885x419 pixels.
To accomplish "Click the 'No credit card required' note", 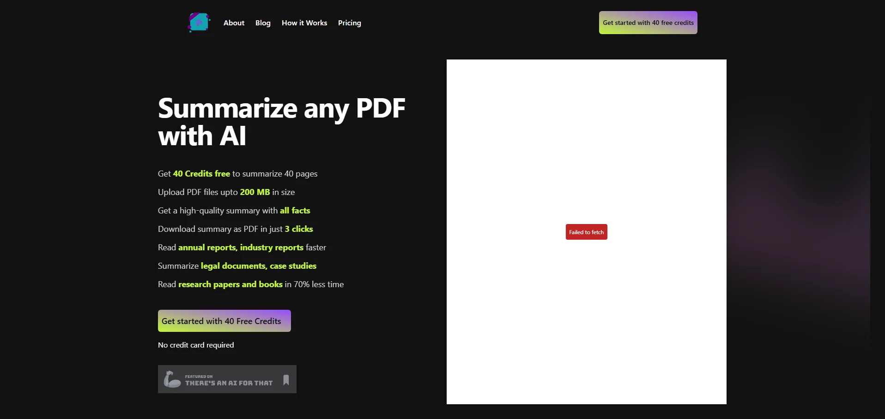I will (196, 345).
